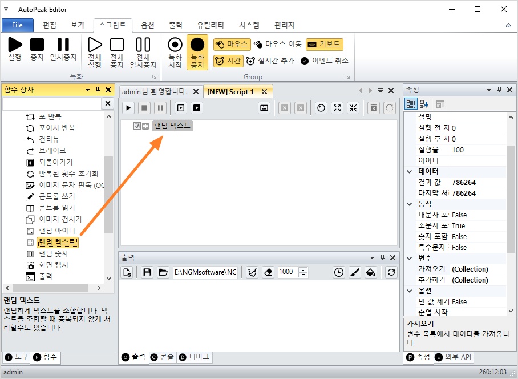The image size is (518, 379).
Task: Toggle the checkbox beside 랜덤 텍스트 script row
Action: 137,126
